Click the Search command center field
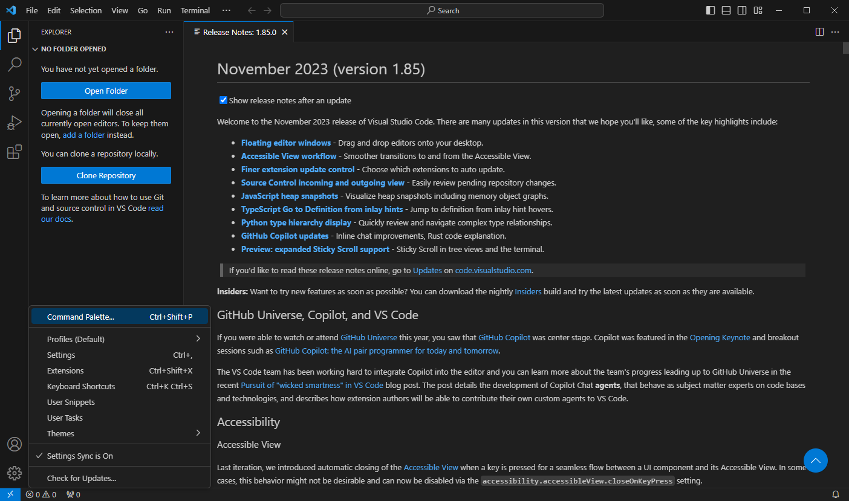The height and width of the screenshot is (501, 849). point(442,10)
